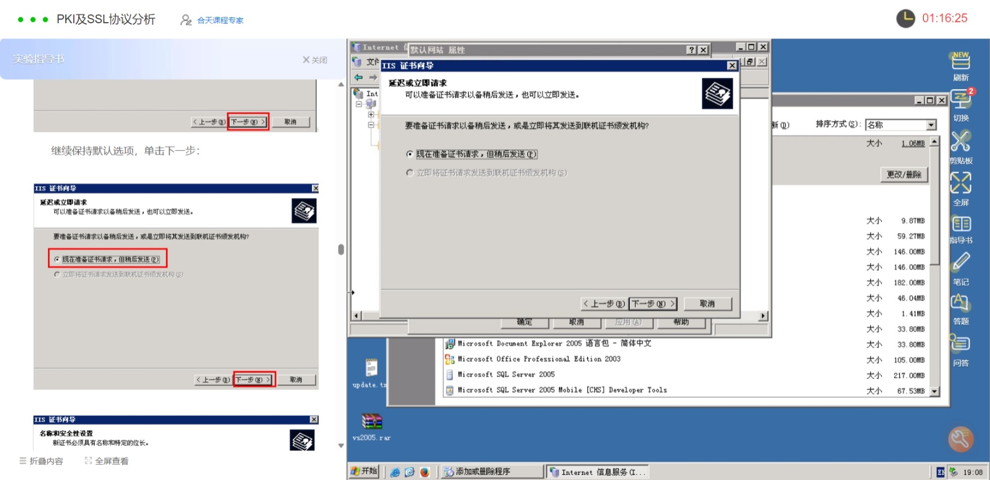Image resolution: width=990 pixels, height=480 pixels.
Task: Open the 剪贴板 clipboard tool icon
Action: tap(961, 141)
